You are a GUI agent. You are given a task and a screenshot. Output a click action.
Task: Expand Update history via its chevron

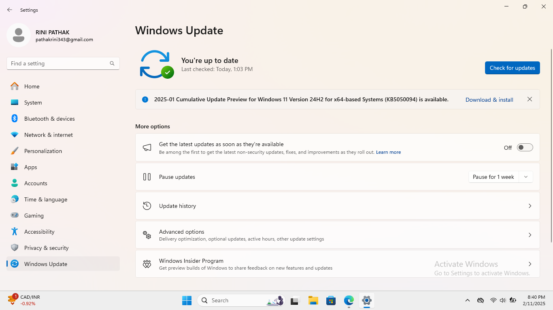pyautogui.click(x=530, y=206)
